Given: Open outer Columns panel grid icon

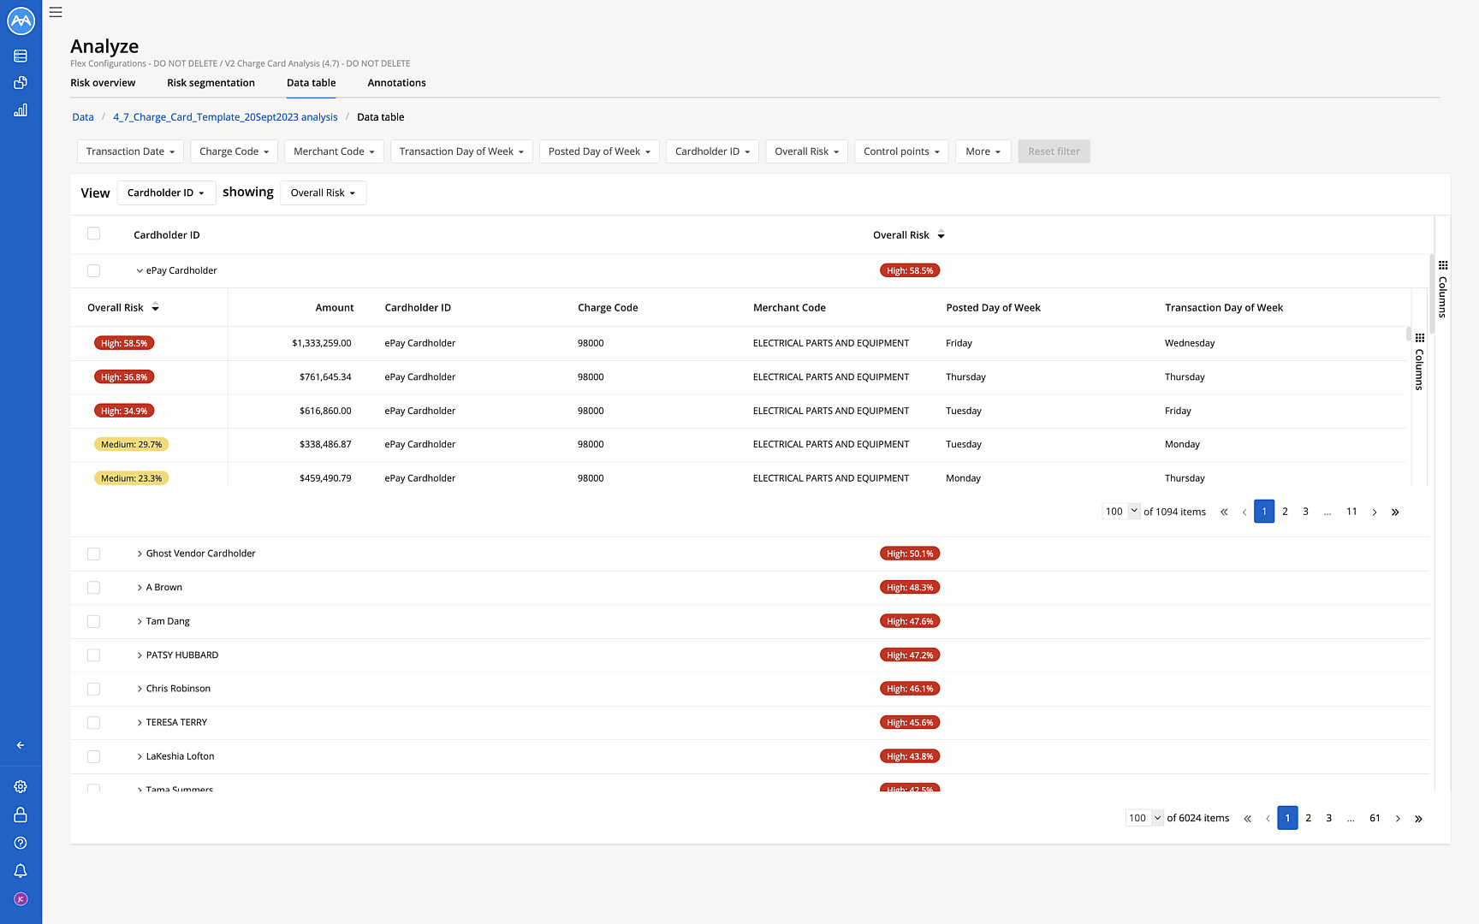Looking at the screenshot, I should coord(1443,265).
